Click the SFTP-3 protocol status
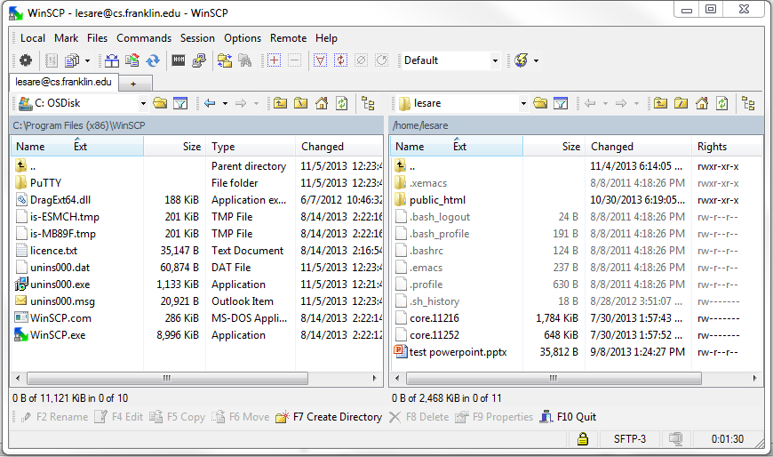Viewport: 773px width, 457px height. [x=630, y=438]
